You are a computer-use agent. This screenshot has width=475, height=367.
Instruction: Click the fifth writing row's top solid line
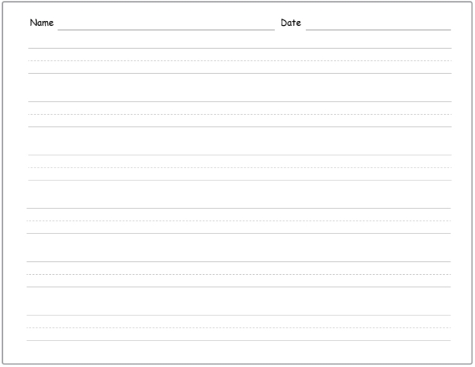pyautogui.click(x=239, y=262)
